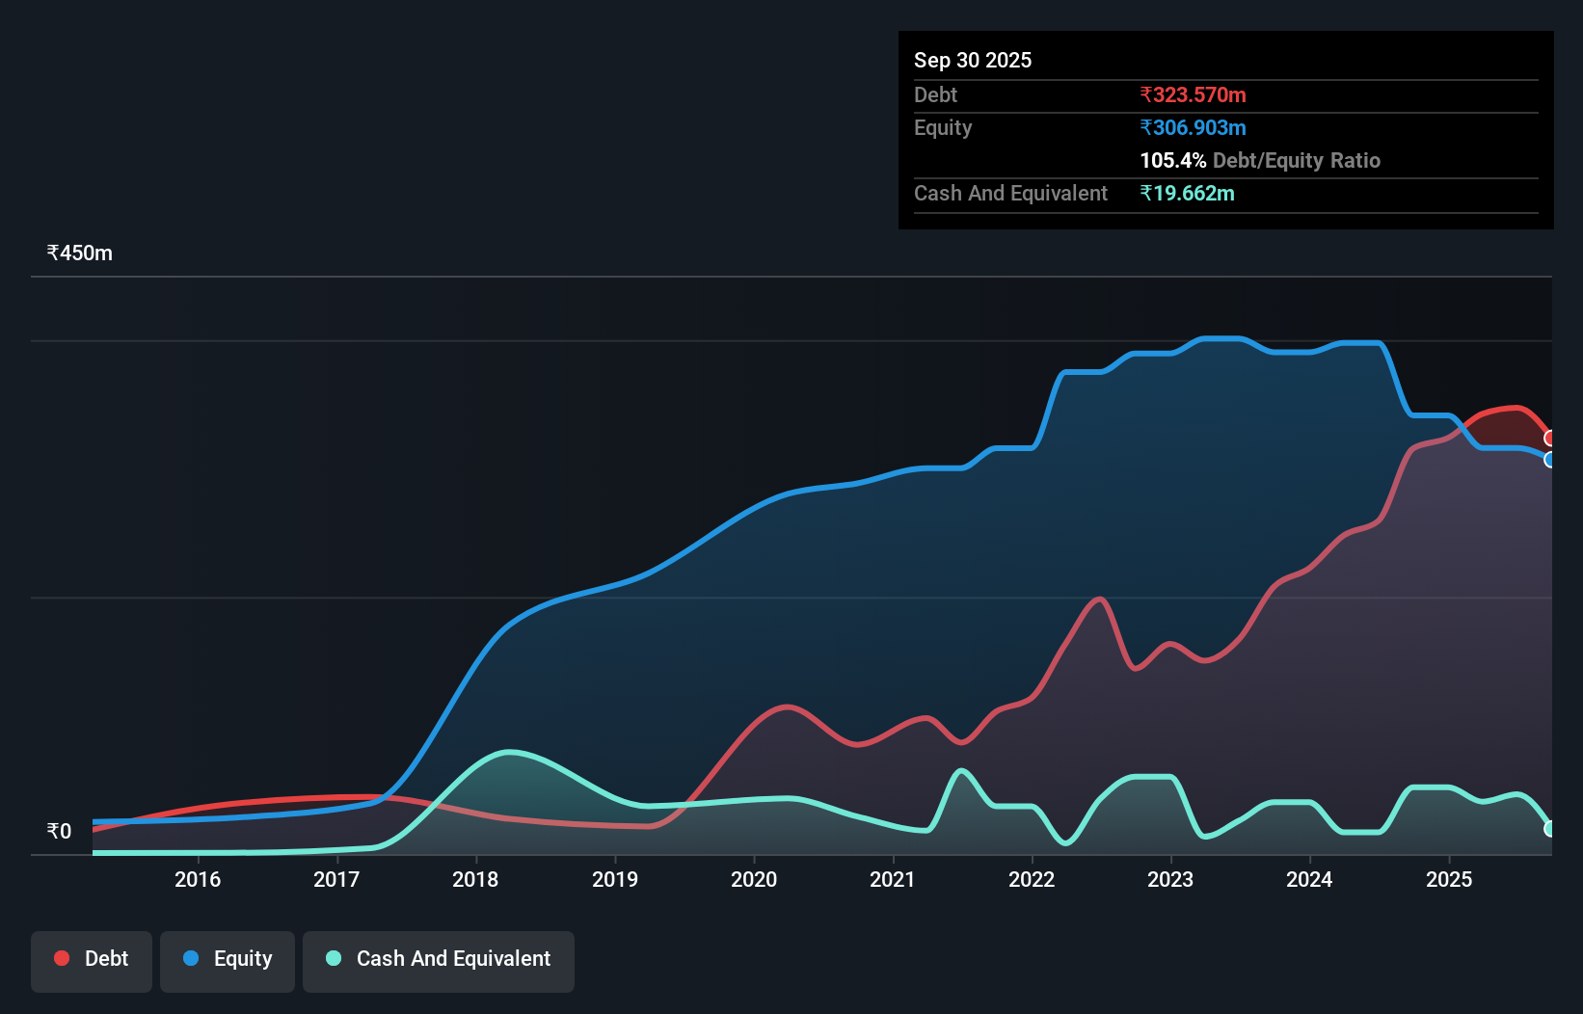Select the teal Cash endpoint marker at bottom right

tap(1550, 829)
